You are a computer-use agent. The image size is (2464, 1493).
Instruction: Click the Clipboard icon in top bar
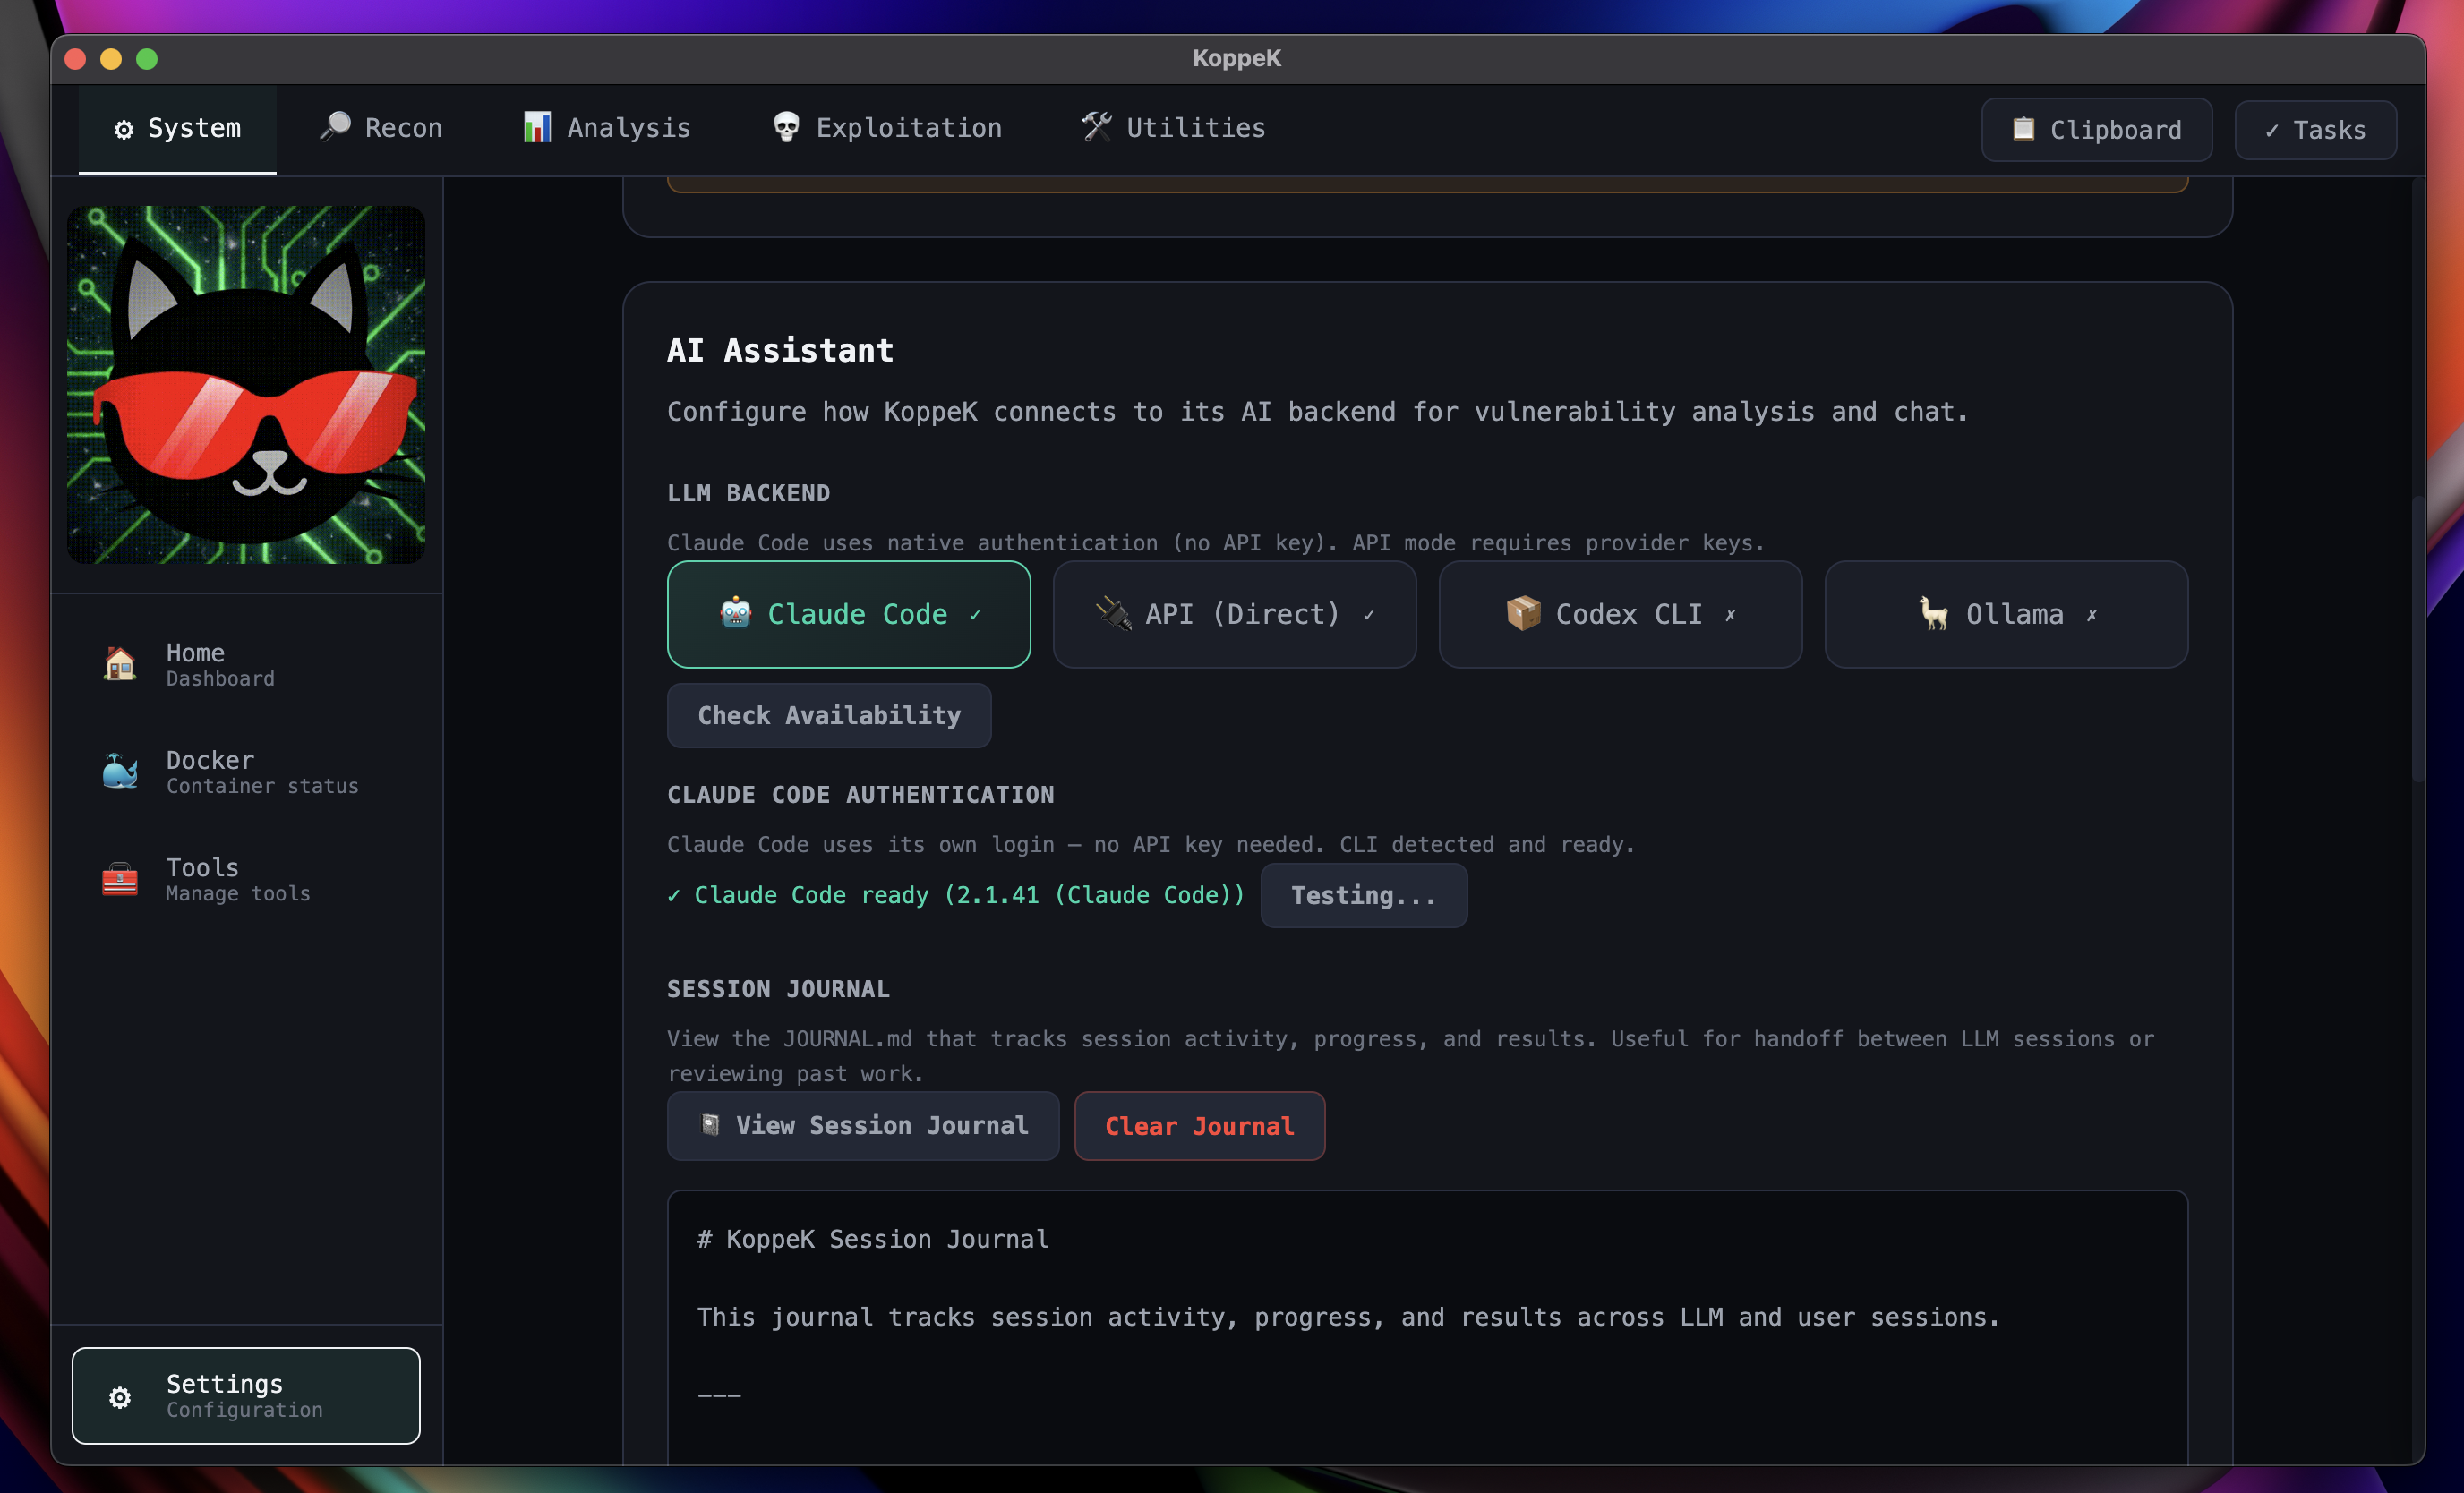coord(2023,129)
